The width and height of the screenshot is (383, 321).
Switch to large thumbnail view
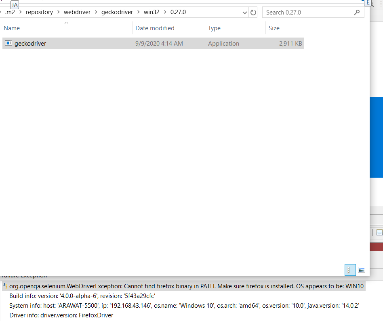click(361, 270)
